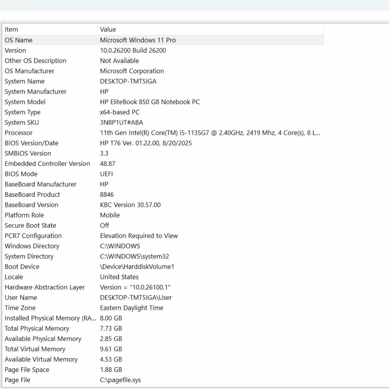The width and height of the screenshot is (389, 389).
Task: Click the DESKTOP-TMT5IGA system name value
Action: pos(128,81)
